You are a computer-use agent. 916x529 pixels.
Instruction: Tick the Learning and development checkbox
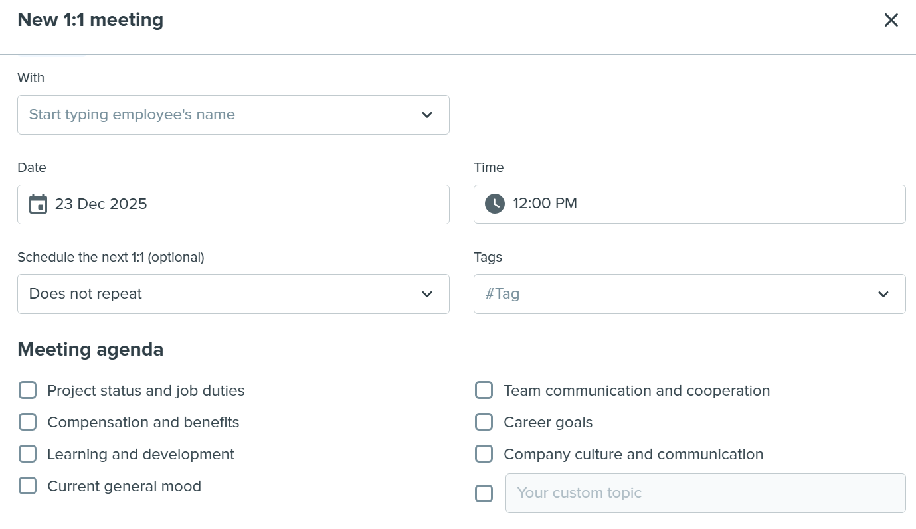[27, 454]
